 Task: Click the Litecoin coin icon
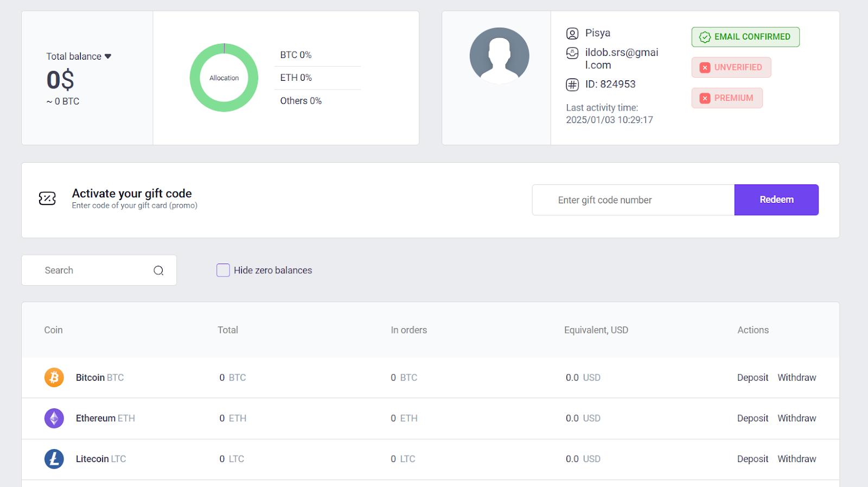click(54, 459)
